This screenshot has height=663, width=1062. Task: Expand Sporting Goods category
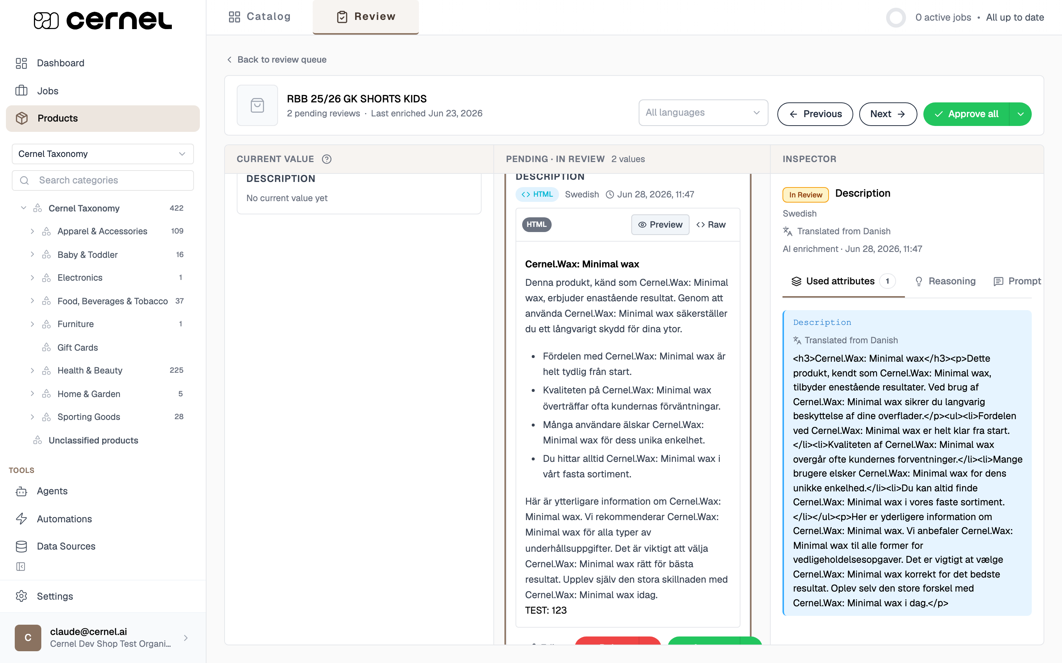click(32, 417)
